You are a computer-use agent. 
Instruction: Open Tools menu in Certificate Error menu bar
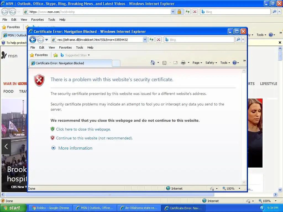point(79,47)
